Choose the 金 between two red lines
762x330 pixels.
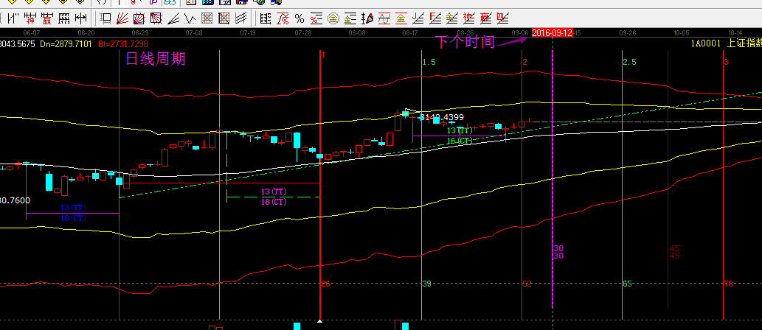[401, 18]
